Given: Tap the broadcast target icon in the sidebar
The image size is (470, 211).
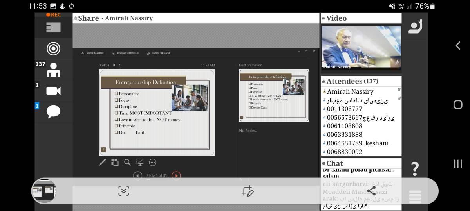Looking at the screenshot, I should (53, 48).
